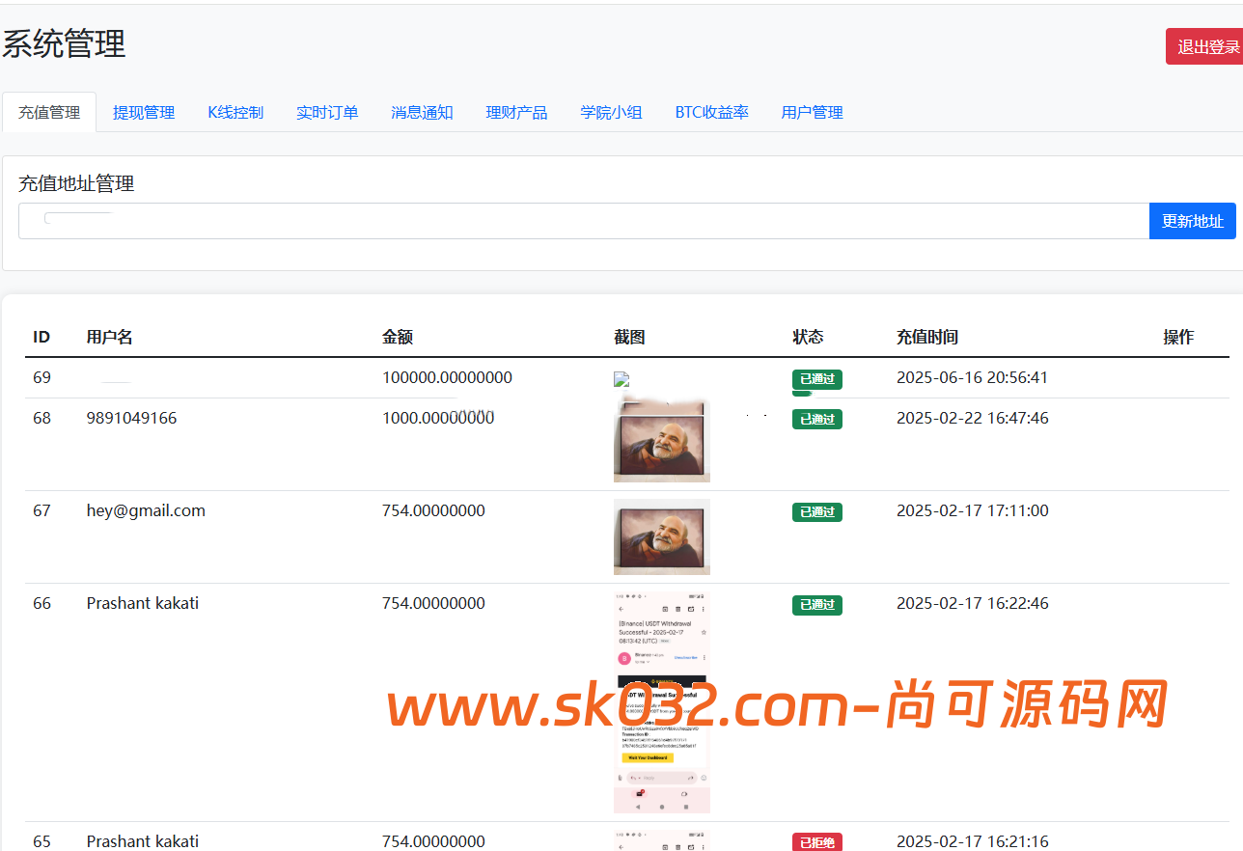
Task: Click the 已拒绝 status badge for record 65
Action: pyautogui.click(x=816, y=840)
